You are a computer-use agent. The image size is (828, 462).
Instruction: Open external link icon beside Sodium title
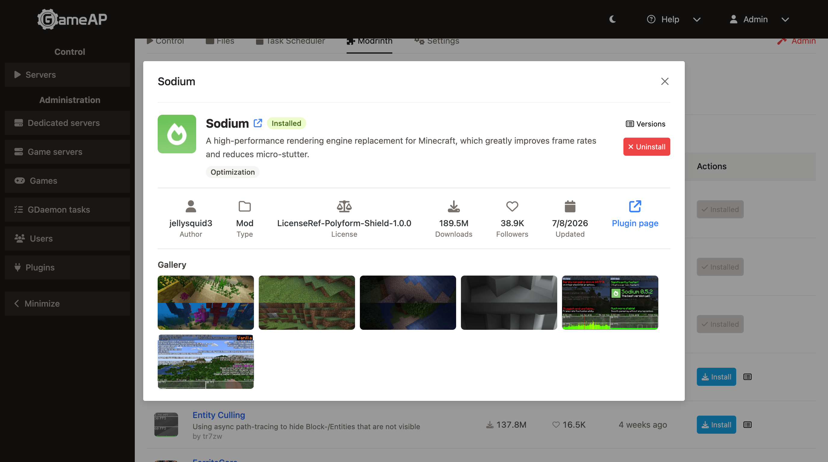click(x=258, y=123)
